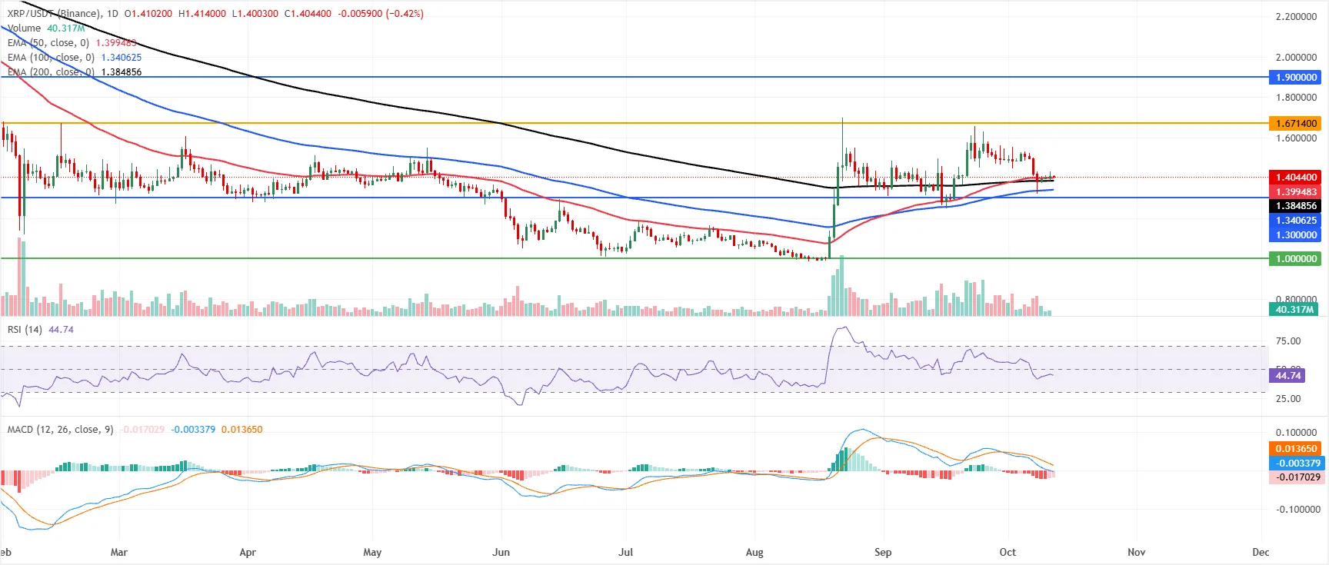Select the green 1.000000 support label
This screenshot has width=1329, height=565.
1294,259
